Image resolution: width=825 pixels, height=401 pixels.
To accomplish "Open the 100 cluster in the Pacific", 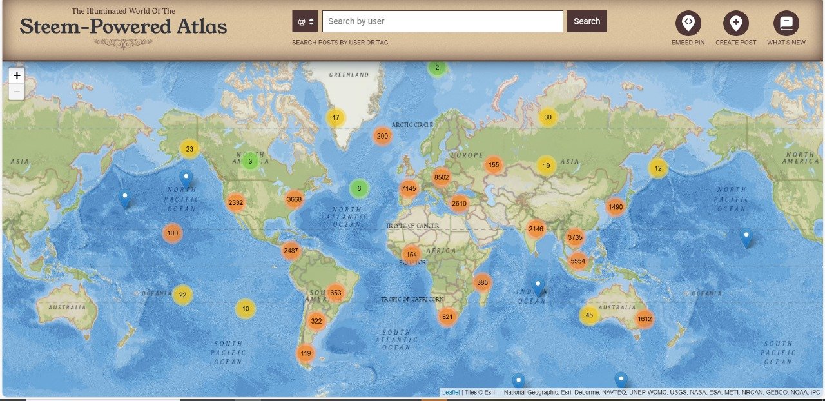I will click(172, 233).
